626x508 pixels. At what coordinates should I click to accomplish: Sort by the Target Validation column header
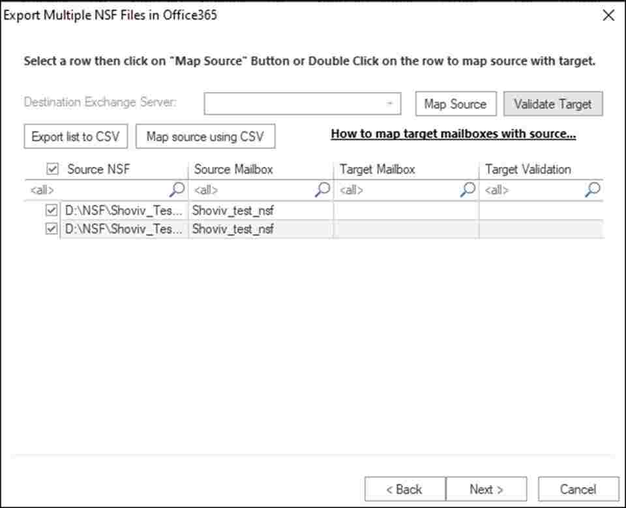pos(528,170)
